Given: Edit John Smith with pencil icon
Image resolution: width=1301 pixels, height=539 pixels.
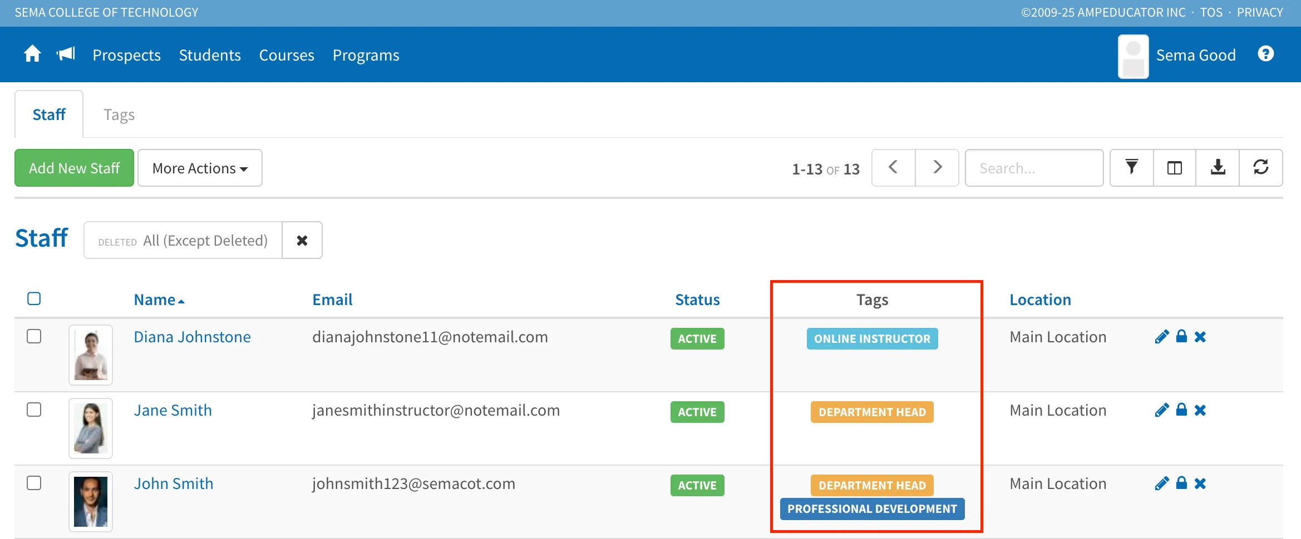Looking at the screenshot, I should point(1162,483).
